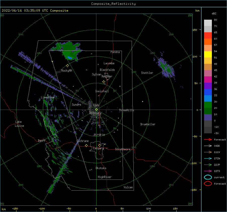227x212 pixels.
Task: Click the cyan current ellipse icon
Action: (x=208, y=177)
